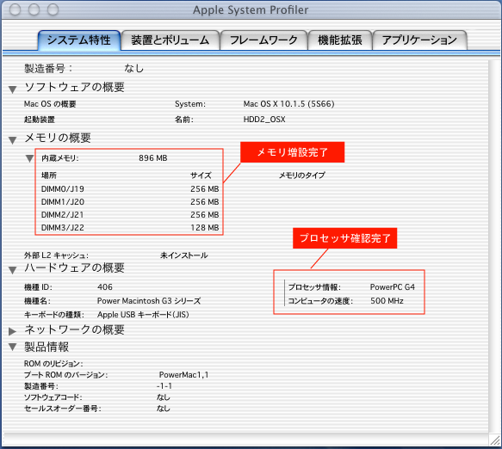
Task: Click the Apple USB キーボード(JIS) value
Action: [x=143, y=315]
